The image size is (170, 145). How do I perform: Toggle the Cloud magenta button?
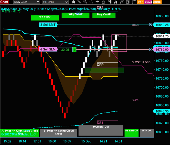pyautogui.click(x=148, y=2)
